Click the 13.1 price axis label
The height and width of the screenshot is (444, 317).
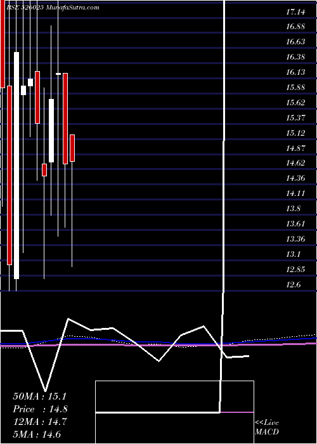pyautogui.click(x=293, y=254)
